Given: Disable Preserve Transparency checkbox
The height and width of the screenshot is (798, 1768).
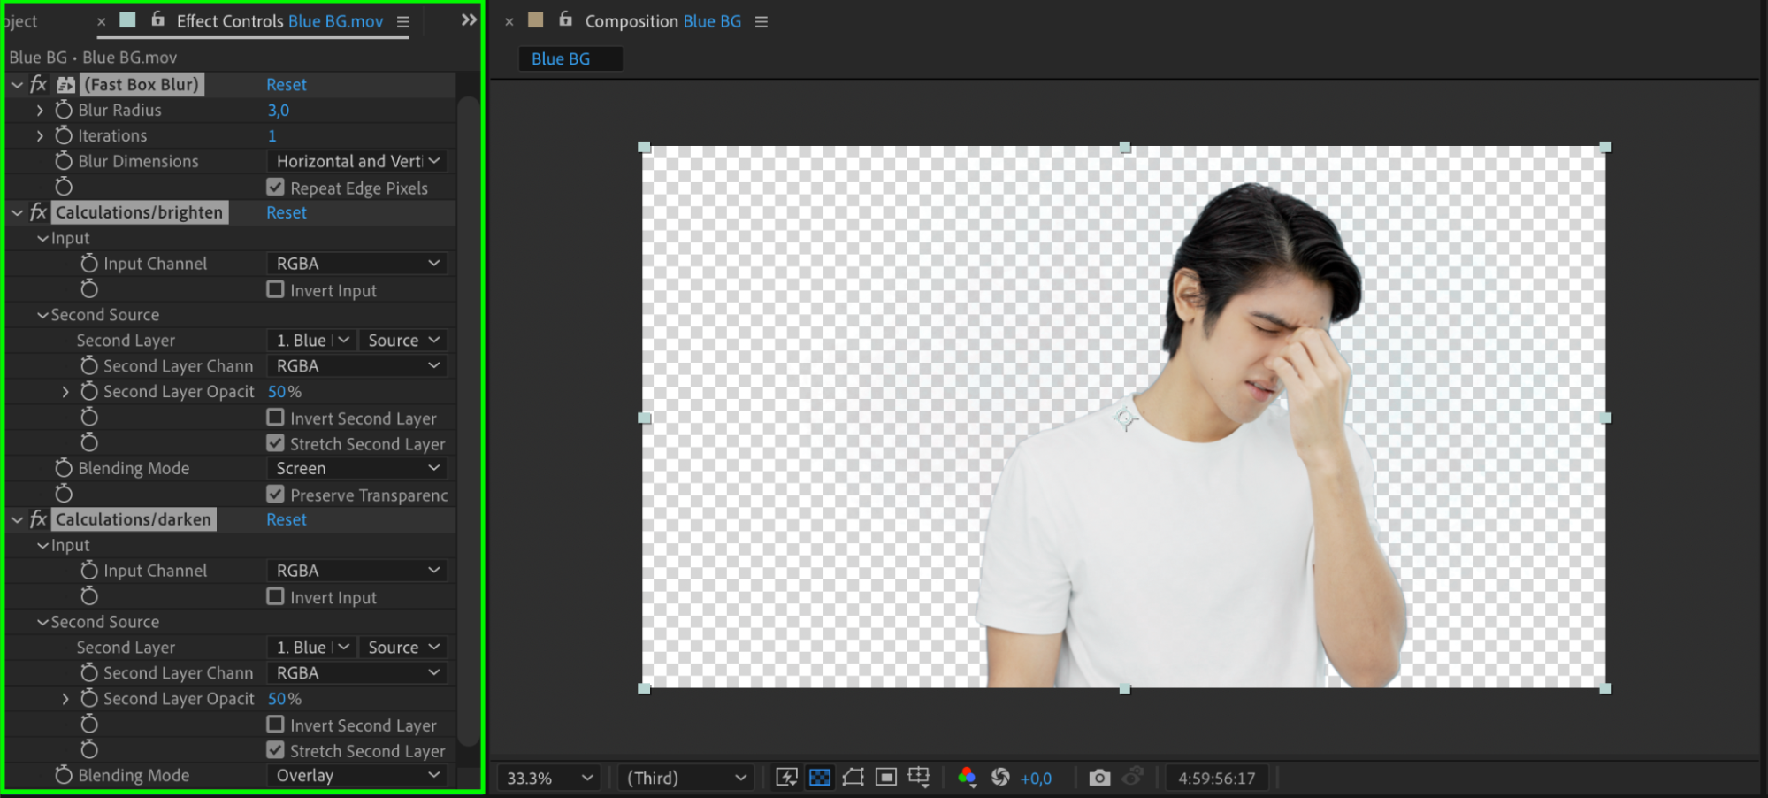Looking at the screenshot, I should tap(276, 495).
